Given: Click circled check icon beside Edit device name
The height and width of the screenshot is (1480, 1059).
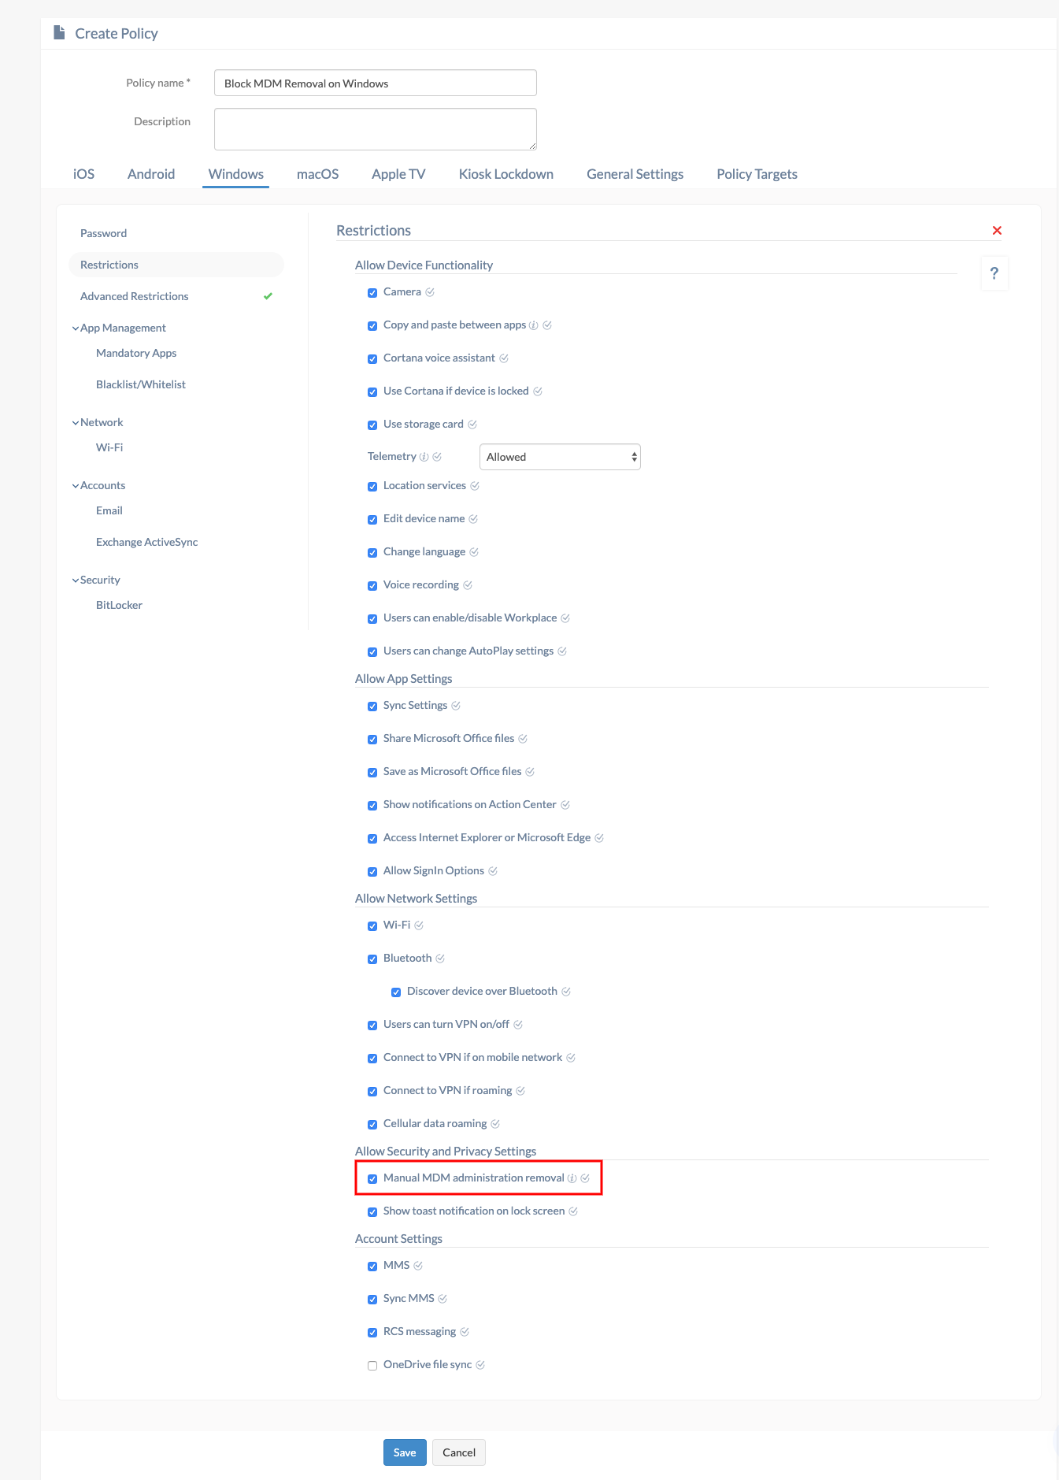Looking at the screenshot, I should click(x=473, y=519).
